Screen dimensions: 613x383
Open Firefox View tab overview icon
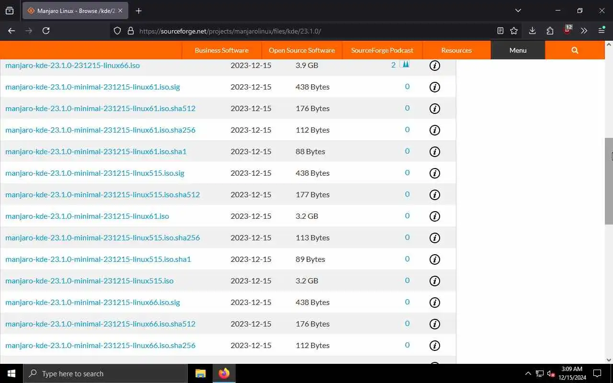(x=10, y=11)
